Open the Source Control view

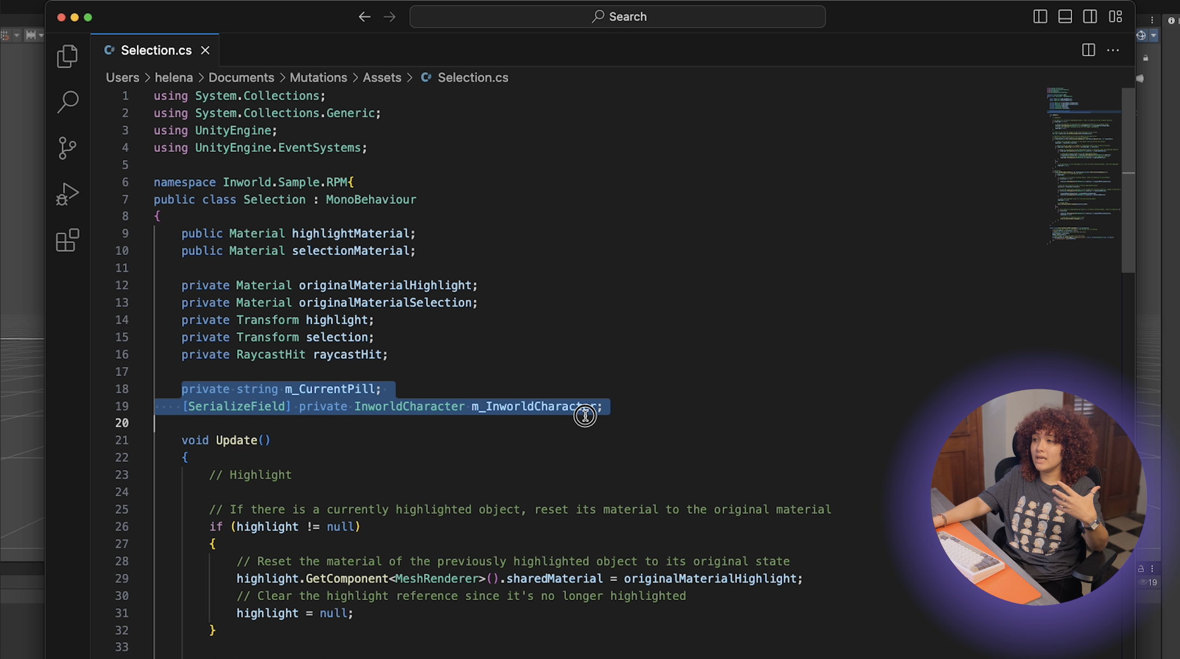pyautogui.click(x=67, y=147)
